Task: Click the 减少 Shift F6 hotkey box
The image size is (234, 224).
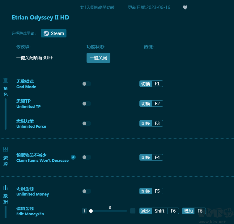Action: [159, 211]
